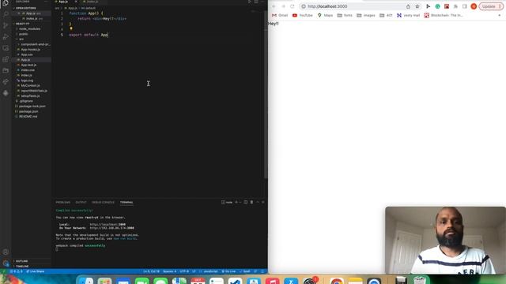
Task: Open the Gmail bookmark
Action: click(279, 16)
